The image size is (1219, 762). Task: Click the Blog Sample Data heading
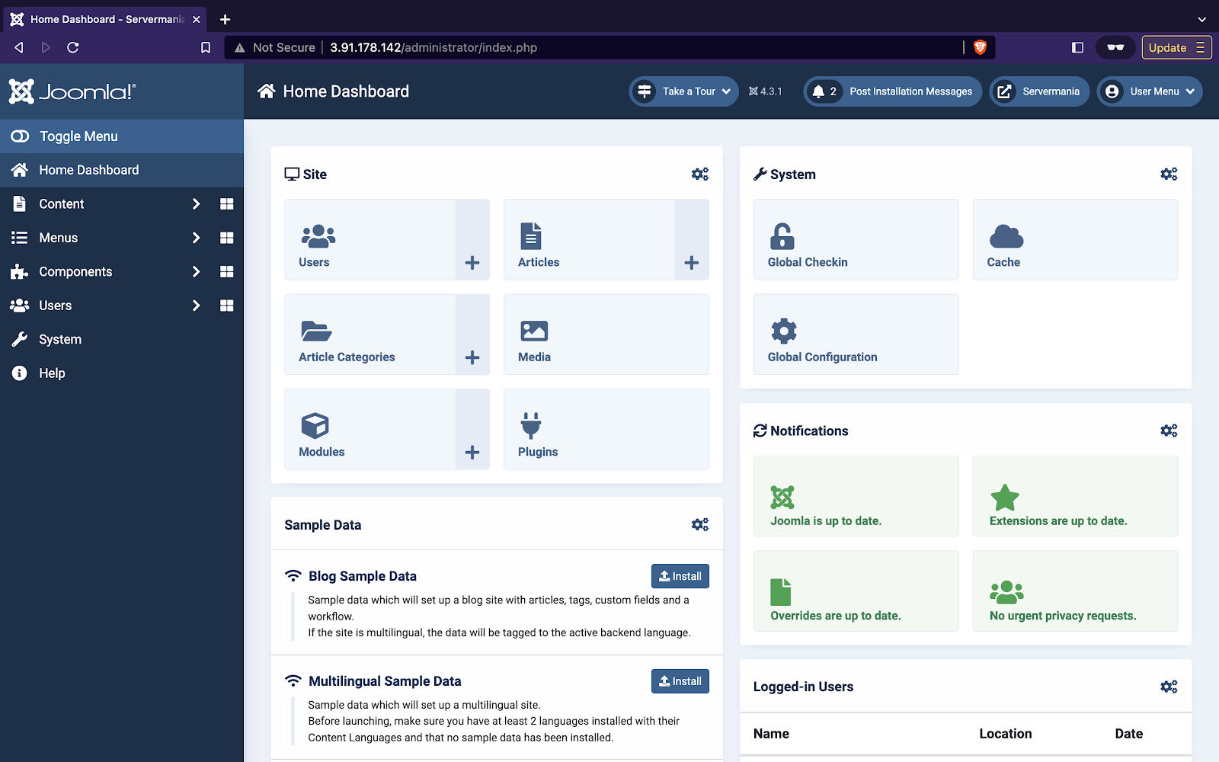tap(363, 576)
